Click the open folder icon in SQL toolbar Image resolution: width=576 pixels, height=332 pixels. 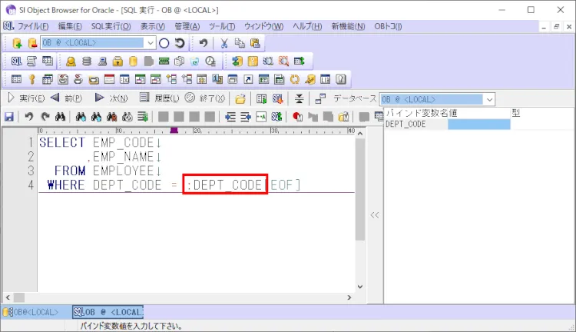[240, 98]
